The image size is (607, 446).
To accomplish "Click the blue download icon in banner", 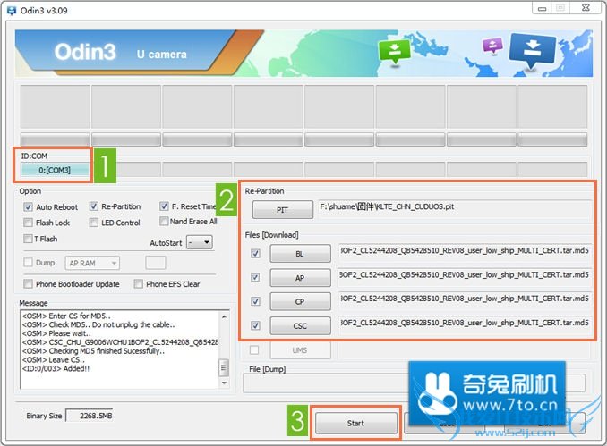I will pos(533,49).
